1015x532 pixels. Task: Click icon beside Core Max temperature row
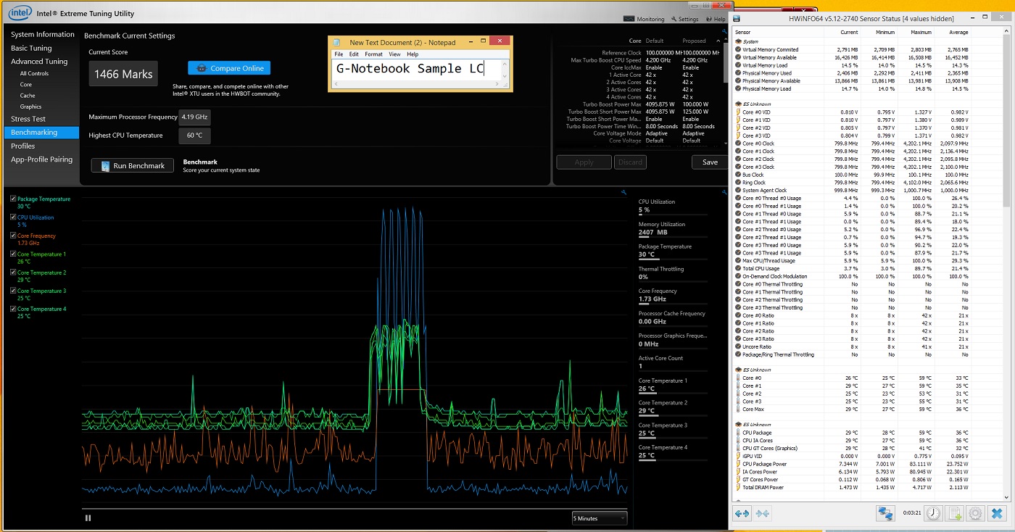click(738, 409)
